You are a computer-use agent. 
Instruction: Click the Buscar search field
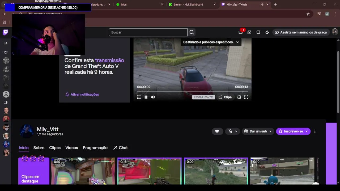click(148, 32)
